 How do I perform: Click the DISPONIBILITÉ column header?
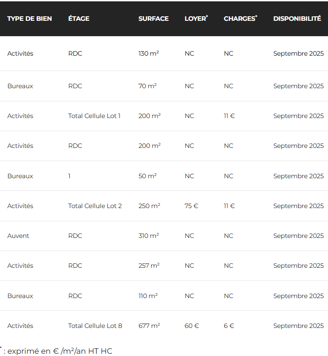[x=297, y=18]
